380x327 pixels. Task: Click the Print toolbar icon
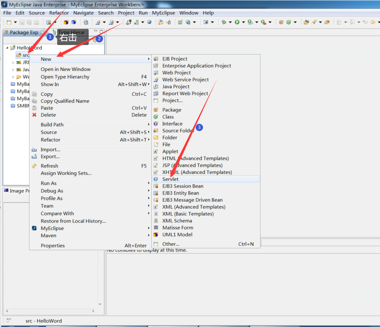click(36, 22)
